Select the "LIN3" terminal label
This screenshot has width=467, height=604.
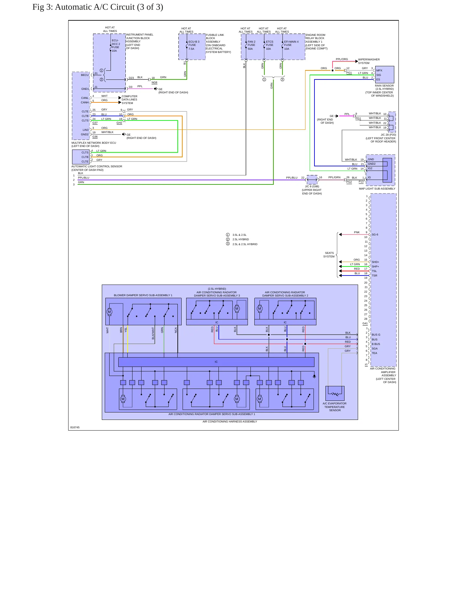pyautogui.click(x=86, y=130)
